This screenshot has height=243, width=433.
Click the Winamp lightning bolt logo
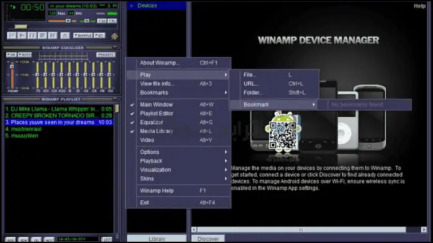[114, 36]
